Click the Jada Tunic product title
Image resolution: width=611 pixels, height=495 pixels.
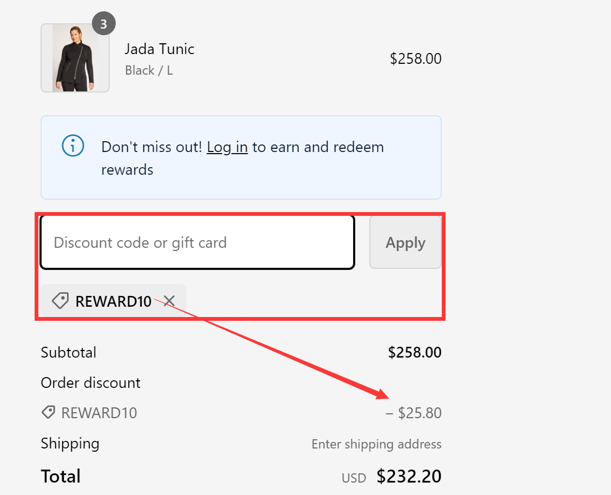click(160, 49)
